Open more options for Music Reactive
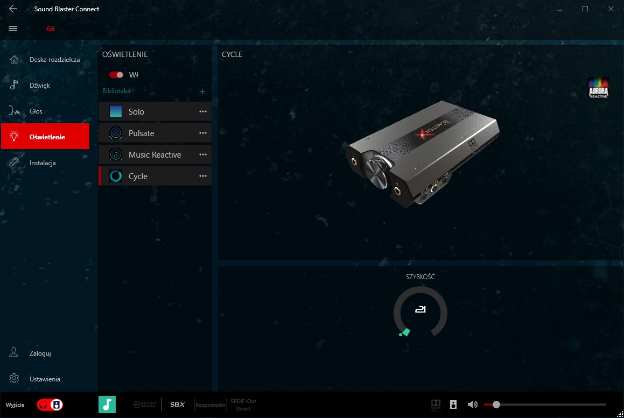Screen dimensions: 624x418 203,155
